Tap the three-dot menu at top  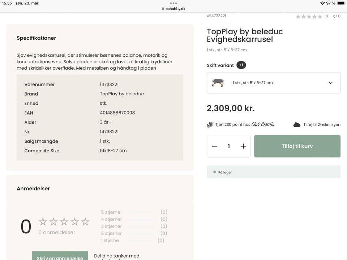click(x=173, y=3)
